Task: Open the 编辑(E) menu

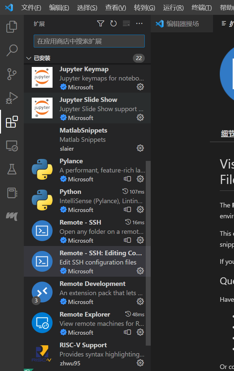Action: click(x=59, y=8)
